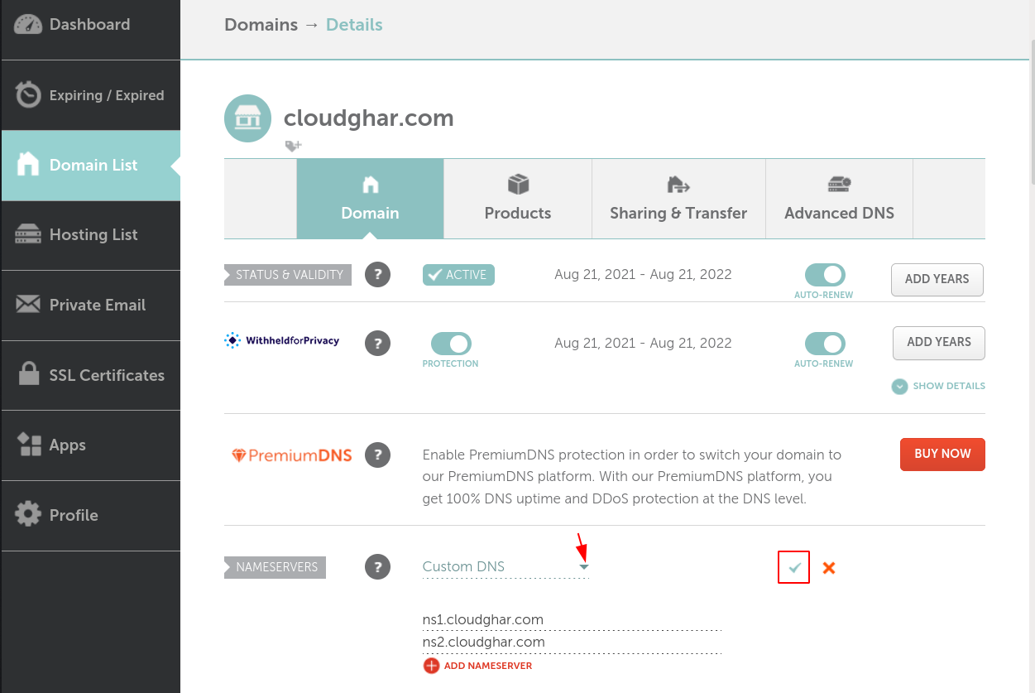This screenshot has height=693, width=1035.
Task: Open Apps in the sidebar
Action: pyautogui.click(x=90, y=445)
